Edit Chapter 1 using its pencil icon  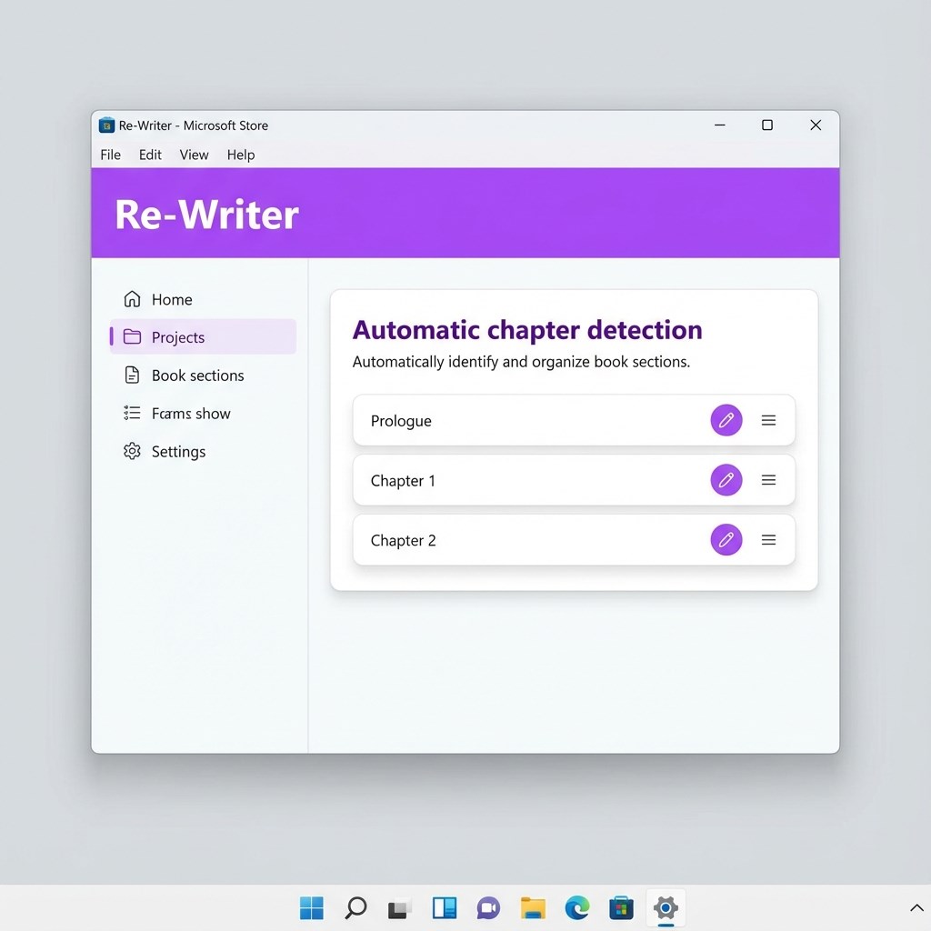pyautogui.click(x=726, y=480)
